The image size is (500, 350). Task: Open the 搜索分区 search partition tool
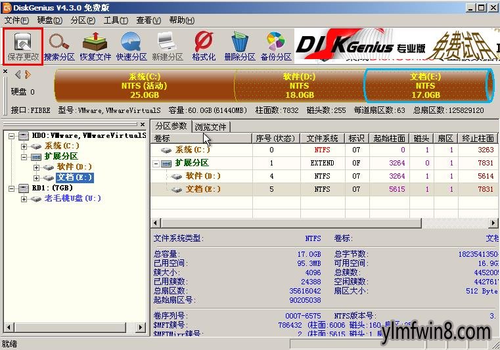pyautogui.click(x=59, y=47)
